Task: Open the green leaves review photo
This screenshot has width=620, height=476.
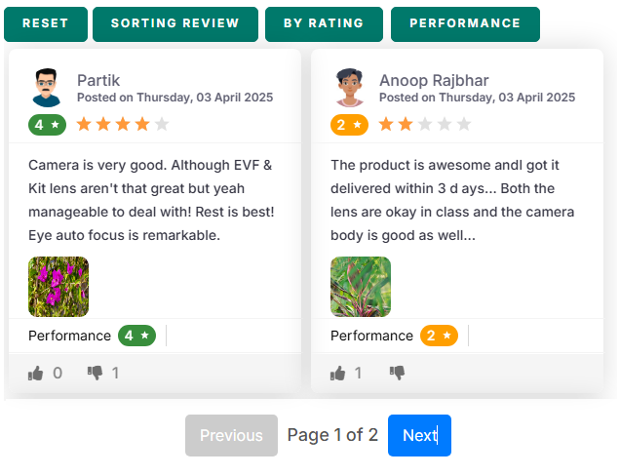Action: pos(361,287)
